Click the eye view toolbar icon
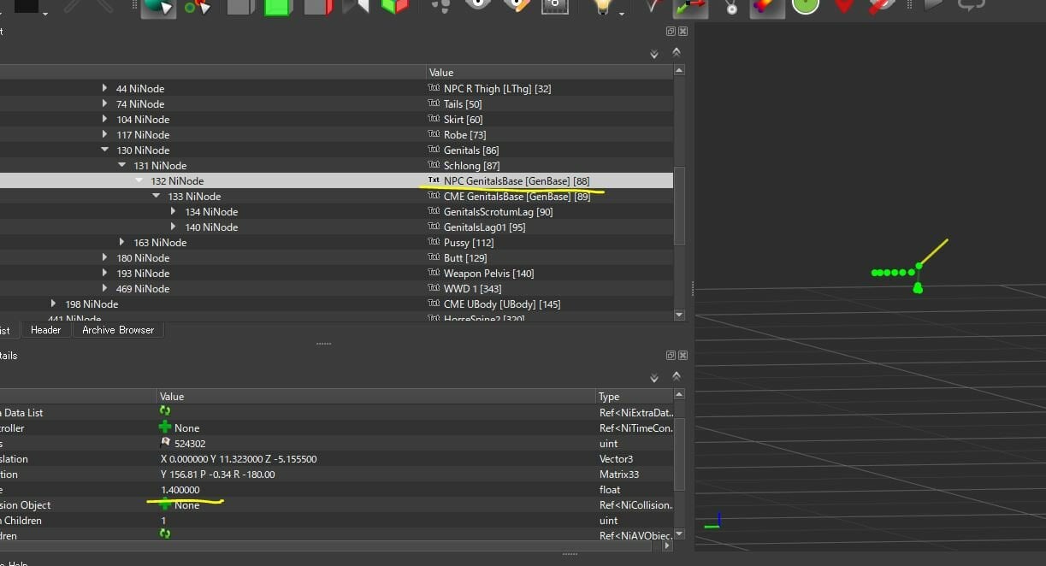The image size is (1046, 566). (x=478, y=5)
